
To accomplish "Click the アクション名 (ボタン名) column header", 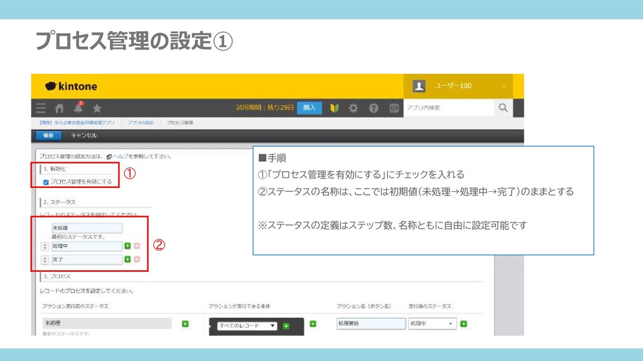I will click(x=364, y=306).
